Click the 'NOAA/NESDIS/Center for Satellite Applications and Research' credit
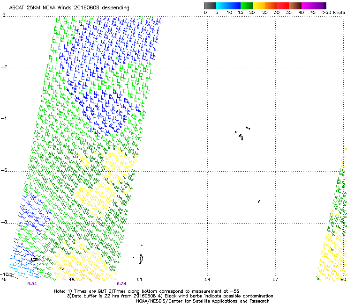This screenshot has height=304, width=347. point(203,301)
